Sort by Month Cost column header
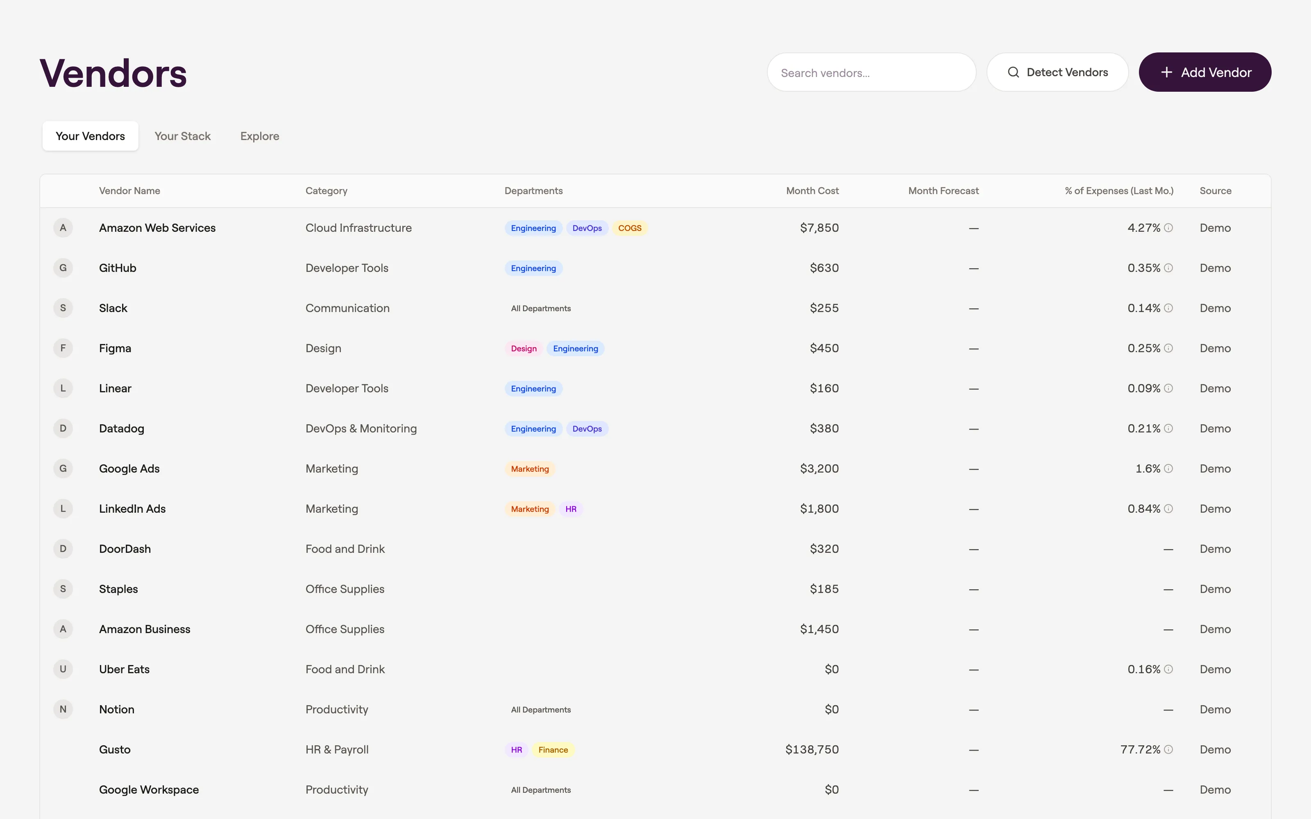1311x819 pixels. 812,191
